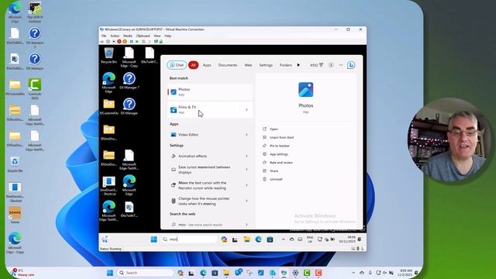The width and height of the screenshot is (496, 279).
Task: Click Enhanced Session icon in VM toolbar
Action: [x=156, y=41]
